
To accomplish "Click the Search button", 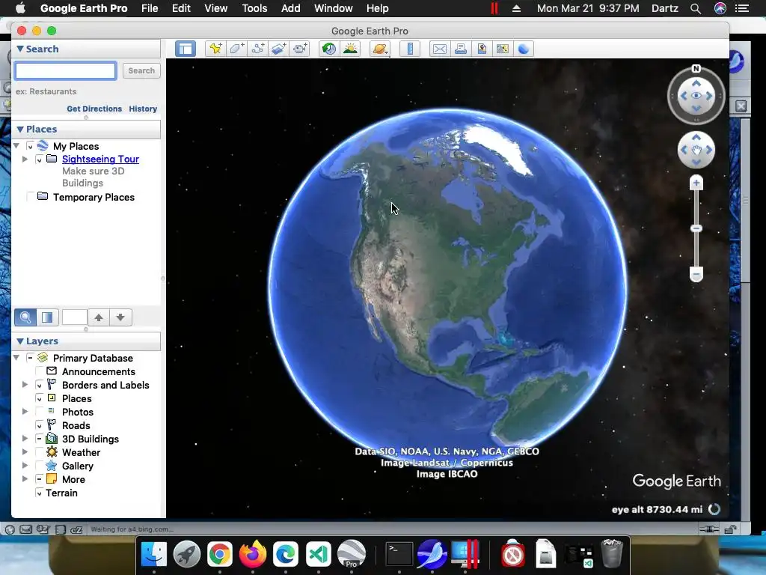I will point(141,70).
